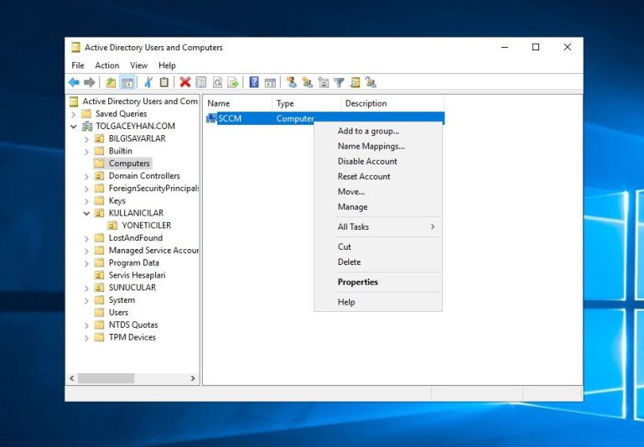Toggle the Show/Hide Console Tree toolbar button
This screenshot has height=447, width=644.
pyautogui.click(x=127, y=82)
